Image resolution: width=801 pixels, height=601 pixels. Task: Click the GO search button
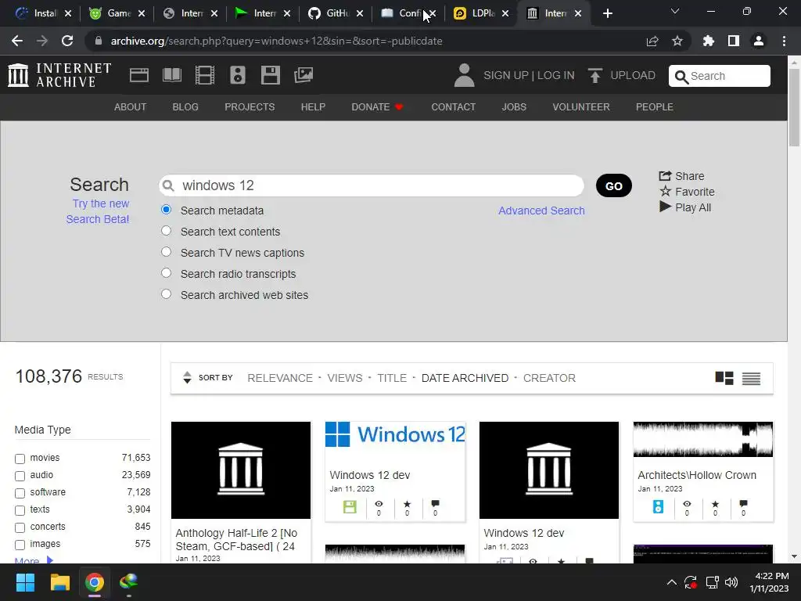pyautogui.click(x=613, y=185)
